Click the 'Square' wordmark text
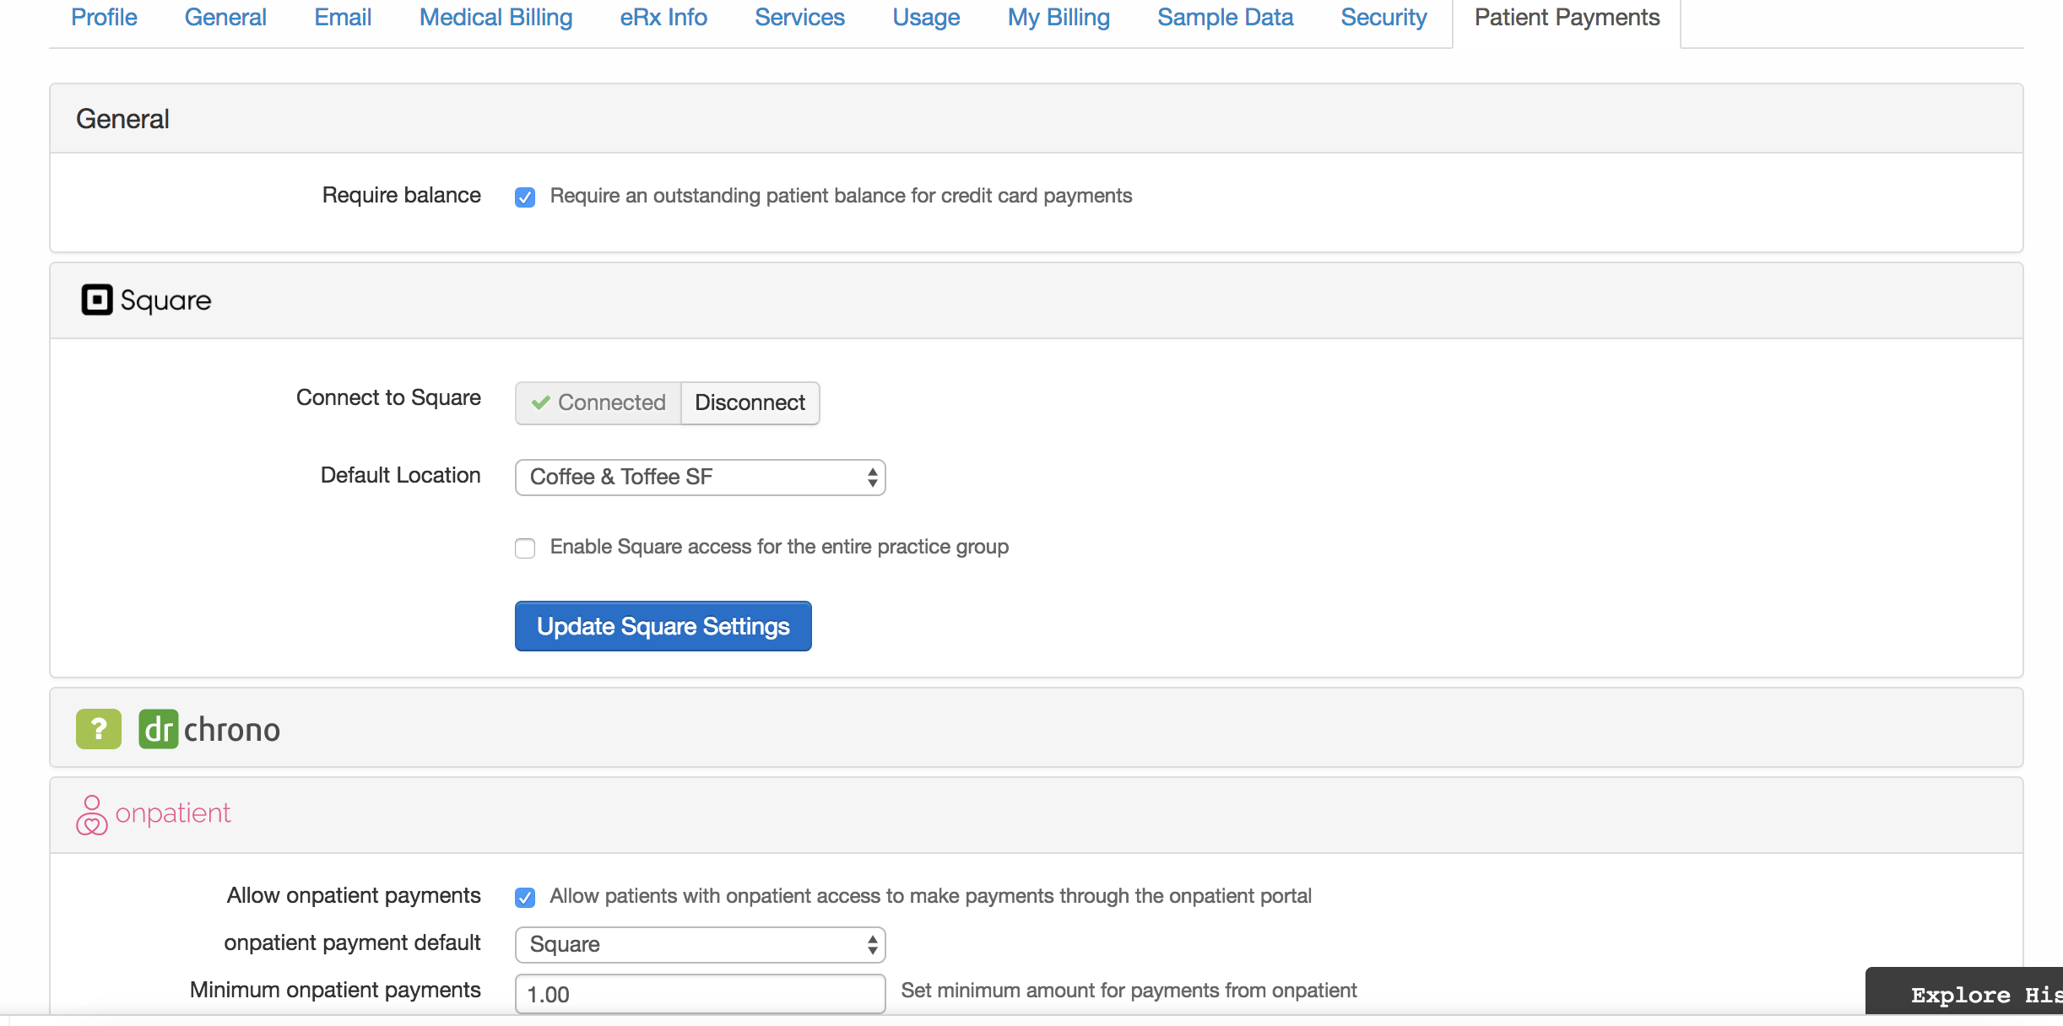Image resolution: width=2063 pixels, height=1026 pixels. pyautogui.click(x=165, y=300)
